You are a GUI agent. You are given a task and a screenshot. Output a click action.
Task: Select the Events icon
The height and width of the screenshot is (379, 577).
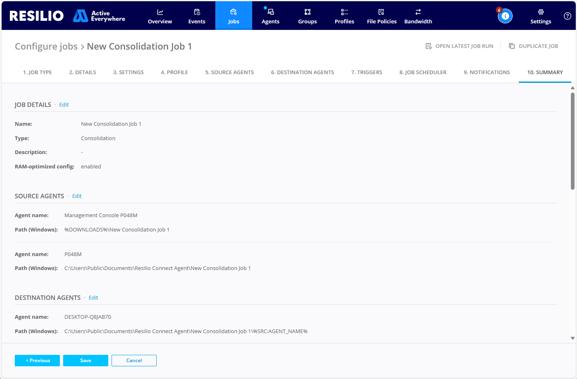tap(196, 16)
